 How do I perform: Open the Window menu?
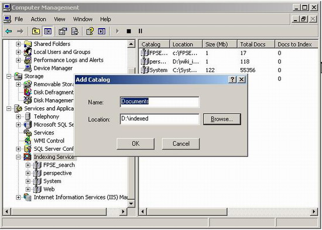(x=83, y=19)
